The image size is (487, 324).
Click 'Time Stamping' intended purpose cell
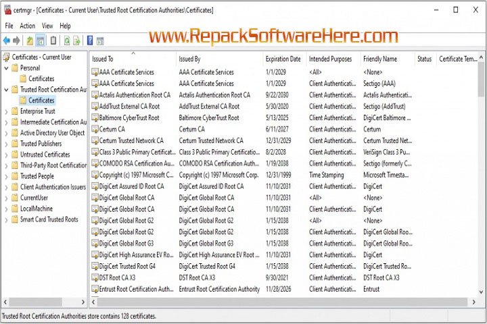327,175
